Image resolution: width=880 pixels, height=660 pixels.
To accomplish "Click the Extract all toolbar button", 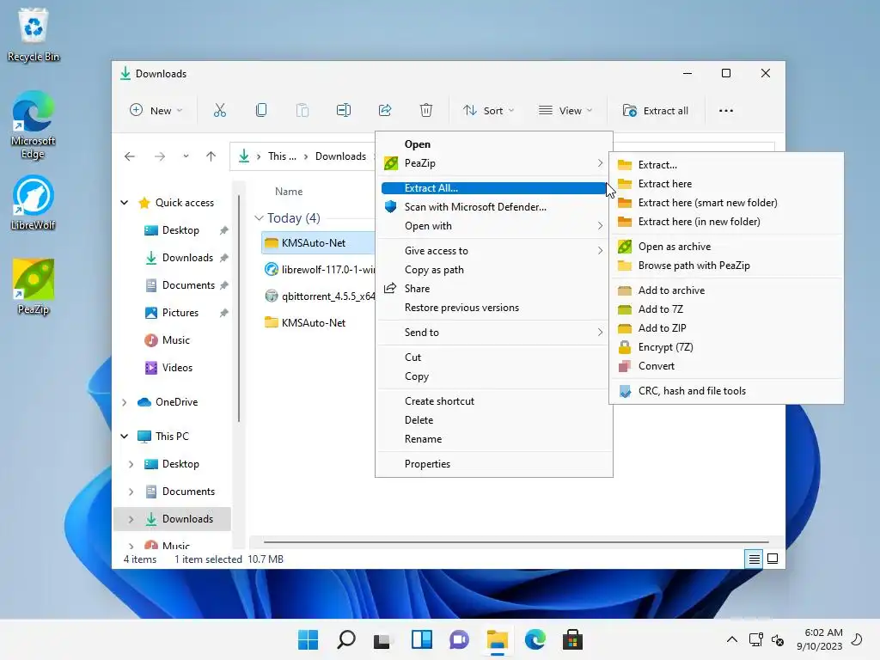I will (656, 111).
